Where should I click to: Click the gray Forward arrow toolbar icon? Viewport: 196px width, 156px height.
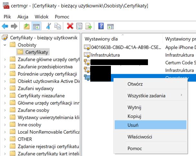click(x=14, y=26)
